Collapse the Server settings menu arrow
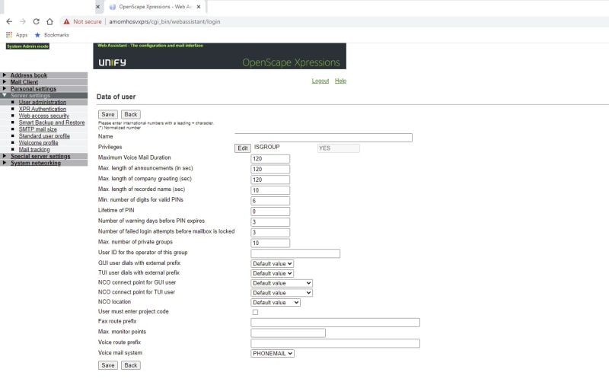 pos(5,95)
